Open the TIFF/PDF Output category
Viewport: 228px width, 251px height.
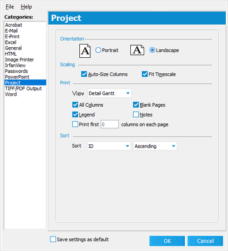[x=25, y=88]
